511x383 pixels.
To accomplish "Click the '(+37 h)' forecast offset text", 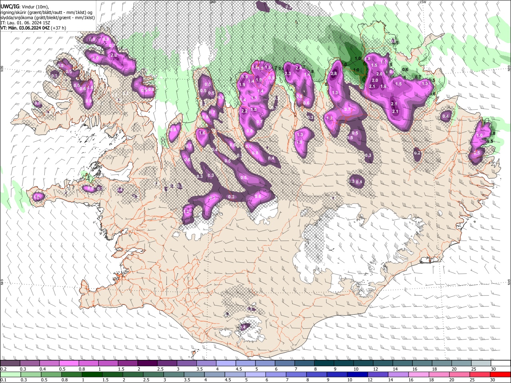I will [x=59, y=28].
